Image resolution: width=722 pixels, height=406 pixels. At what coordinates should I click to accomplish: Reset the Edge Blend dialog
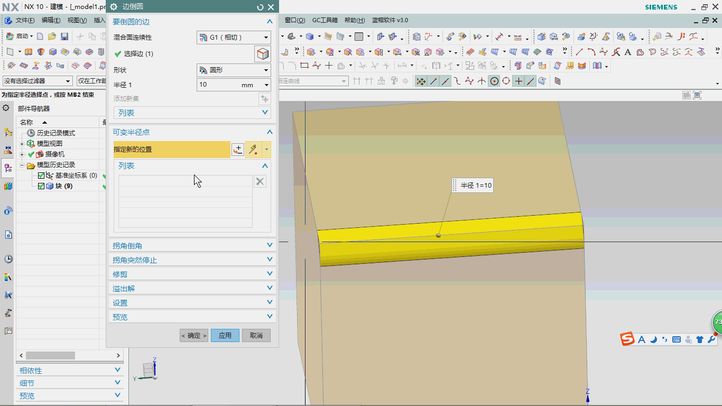tap(260, 7)
